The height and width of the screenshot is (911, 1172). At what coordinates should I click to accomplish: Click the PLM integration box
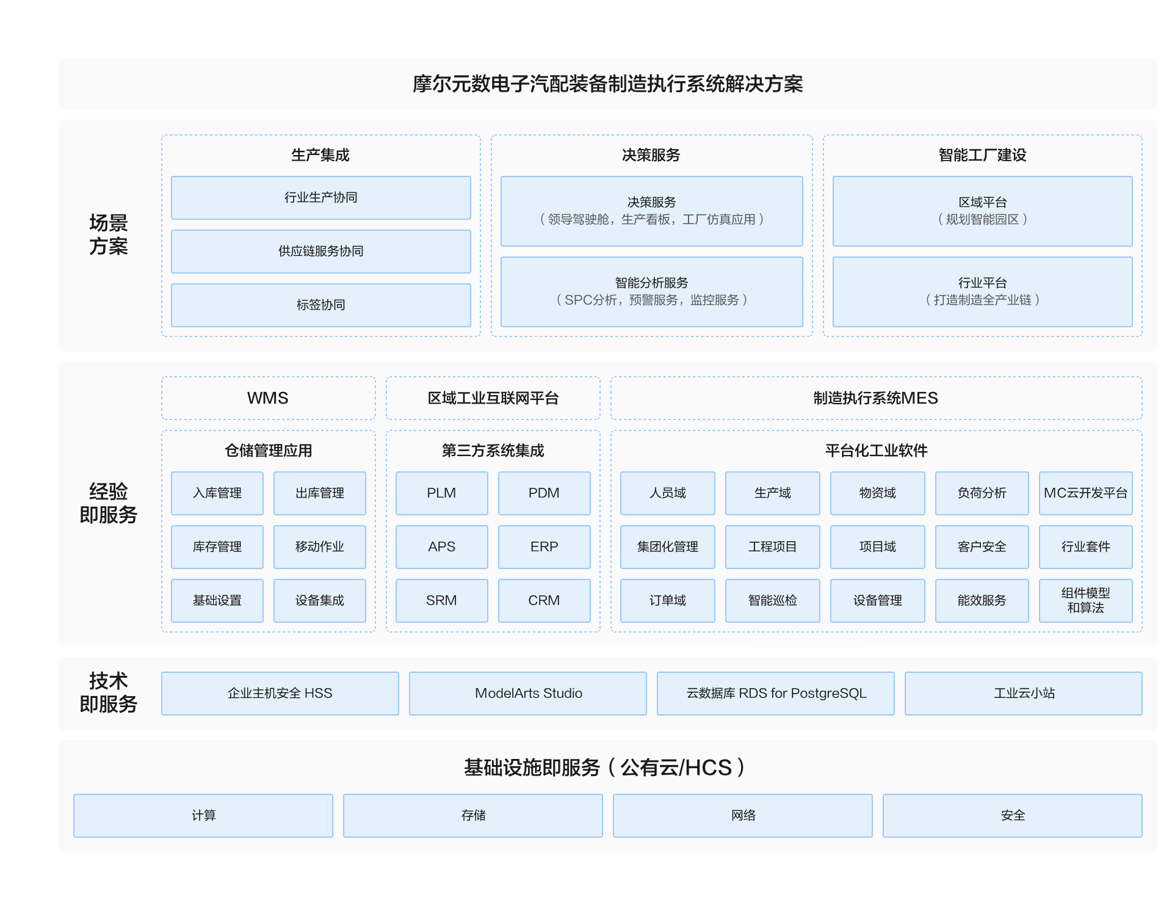click(x=441, y=493)
